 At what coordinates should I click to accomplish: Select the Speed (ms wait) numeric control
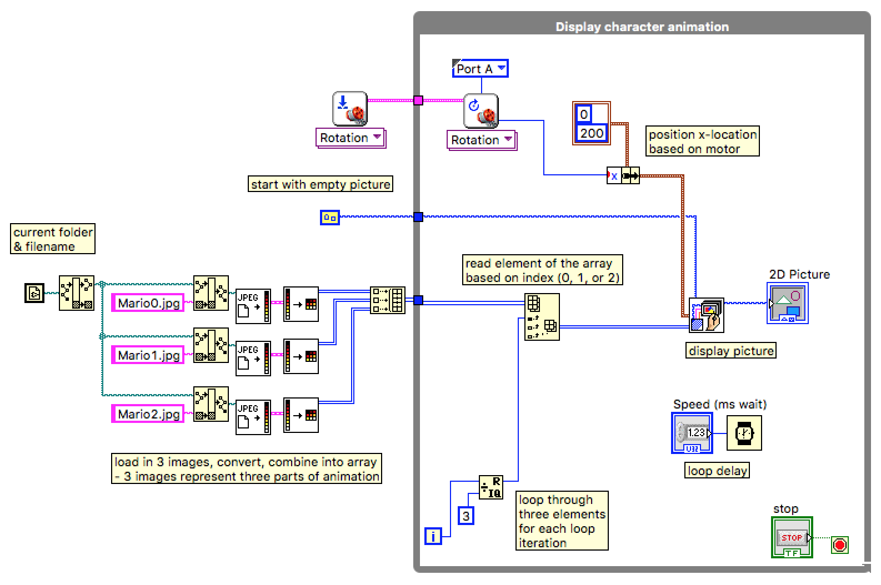click(x=692, y=432)
